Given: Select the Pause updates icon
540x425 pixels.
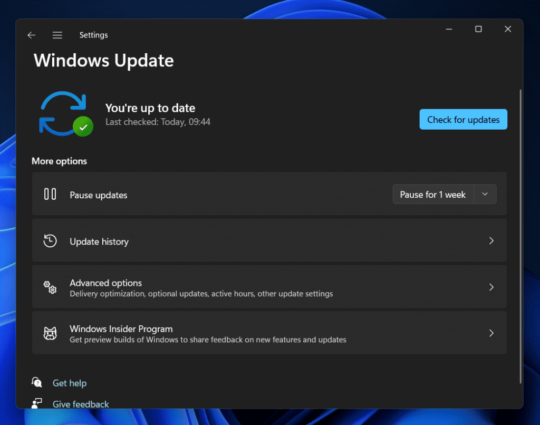Looking at the screenshot, I should [x=50, y=194].
